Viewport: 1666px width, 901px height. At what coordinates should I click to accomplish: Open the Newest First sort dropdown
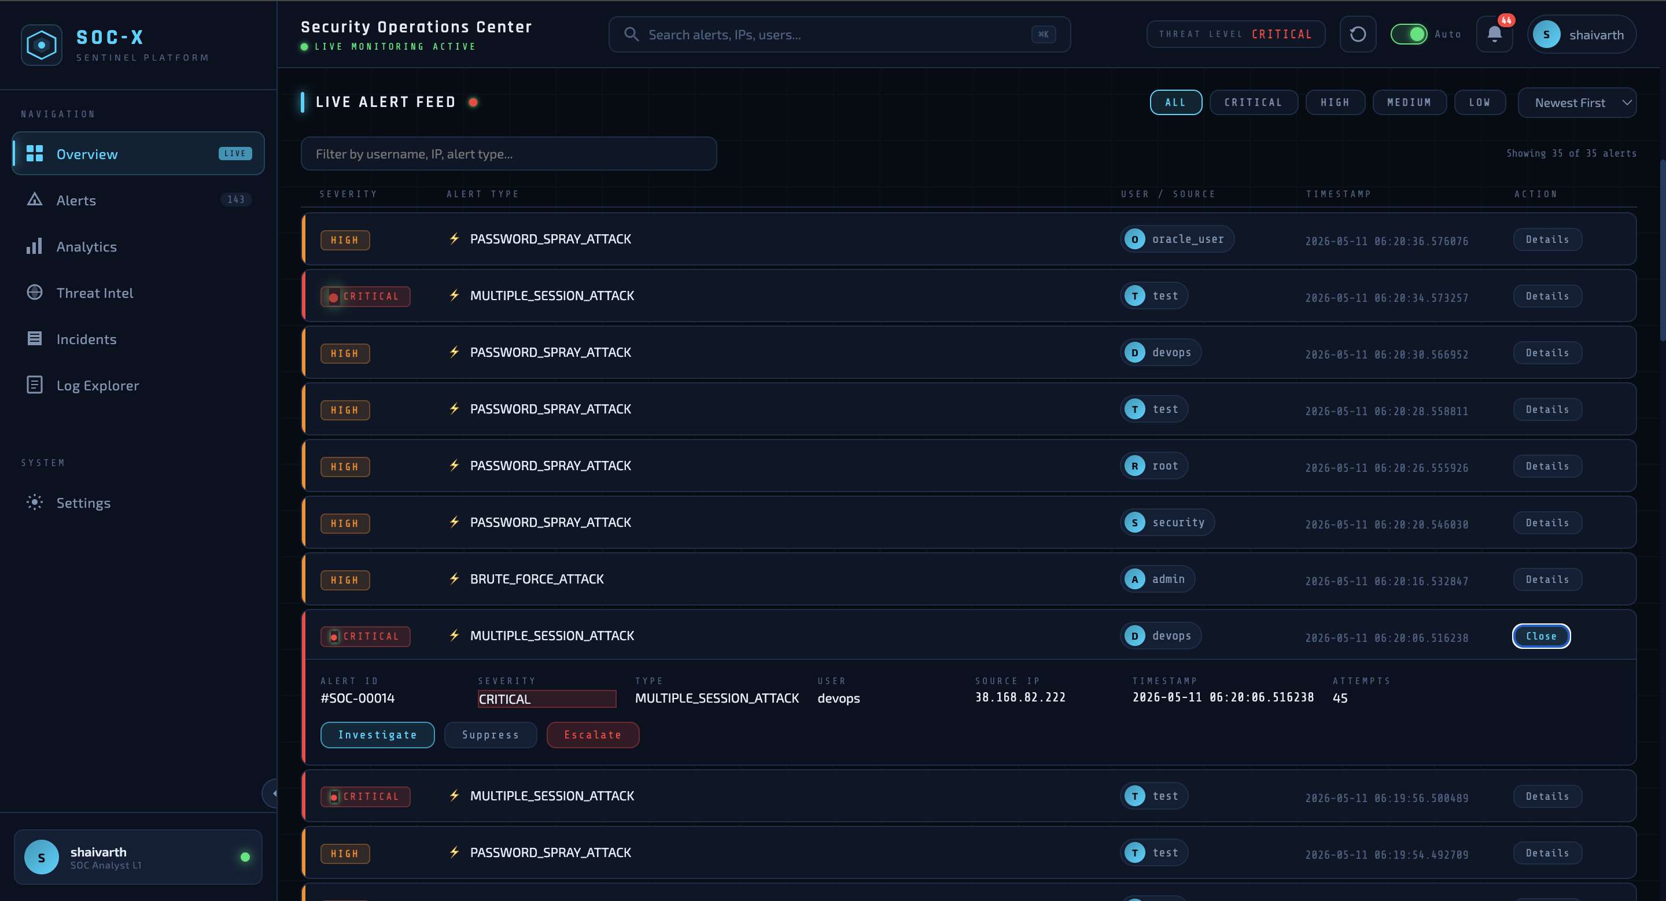coord(1577,103)
